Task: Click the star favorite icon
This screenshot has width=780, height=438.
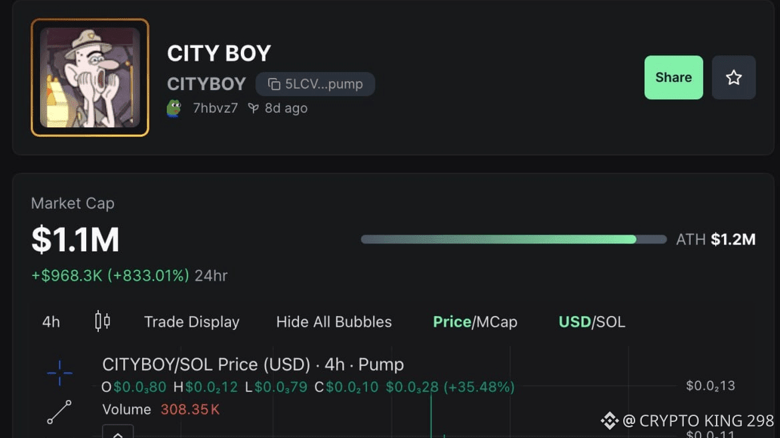Action: pyautogui.click(x=733, y=77)
